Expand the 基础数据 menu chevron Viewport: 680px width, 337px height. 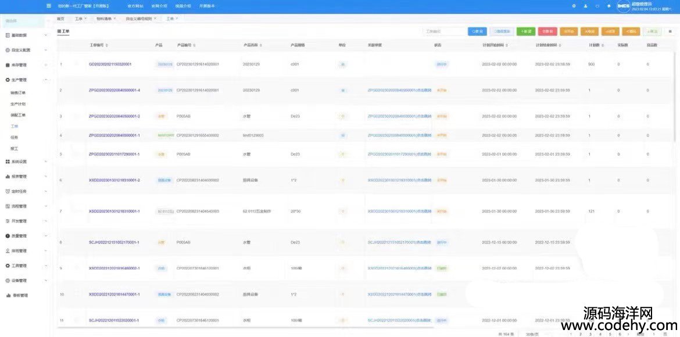(45, 35)
